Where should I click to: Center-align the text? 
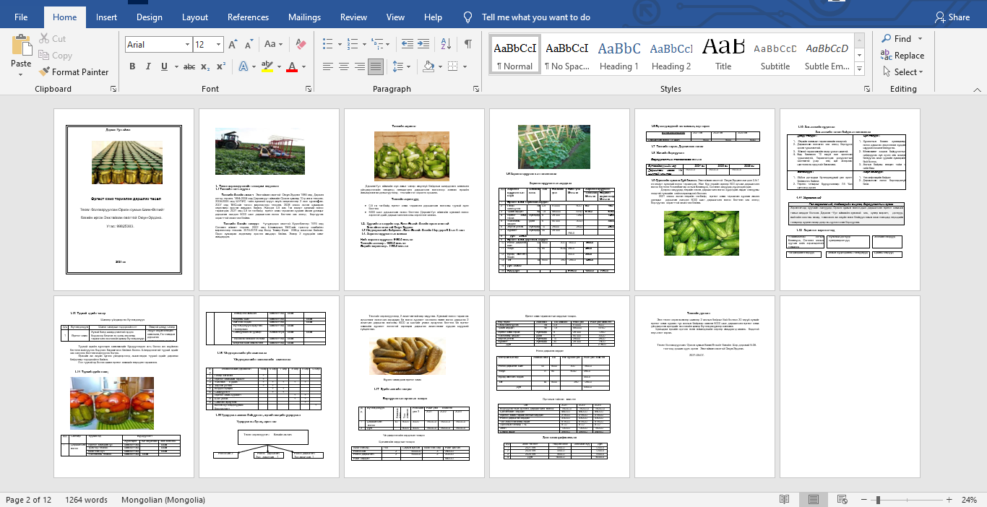point(343,66)
